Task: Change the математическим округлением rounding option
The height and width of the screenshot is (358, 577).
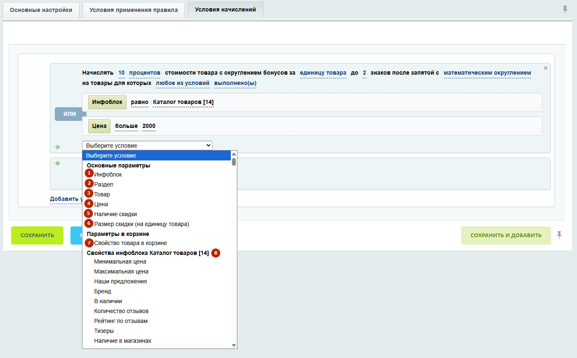Action: pos(487,73)
